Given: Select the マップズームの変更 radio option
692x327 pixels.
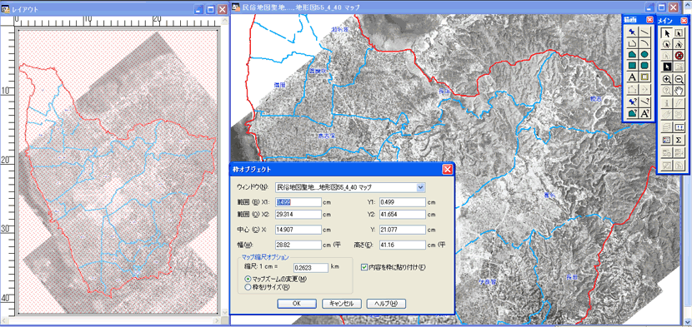Looking at the screenshot, I should [x=248, y=279].
